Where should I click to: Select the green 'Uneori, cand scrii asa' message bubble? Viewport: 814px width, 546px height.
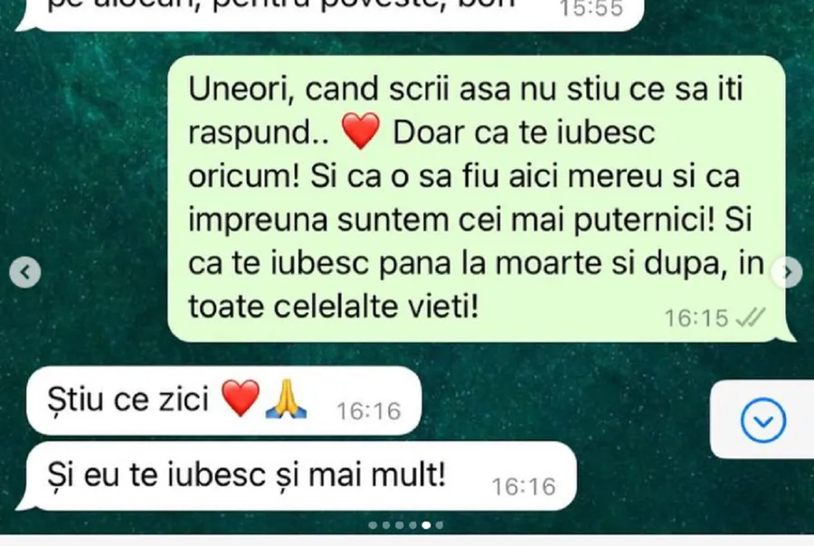(477, 199)
